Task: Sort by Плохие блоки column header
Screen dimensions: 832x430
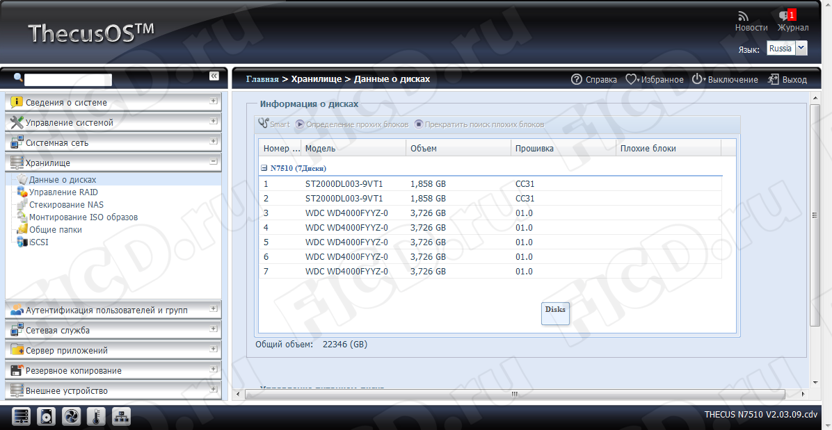Action: pos(669,148)
